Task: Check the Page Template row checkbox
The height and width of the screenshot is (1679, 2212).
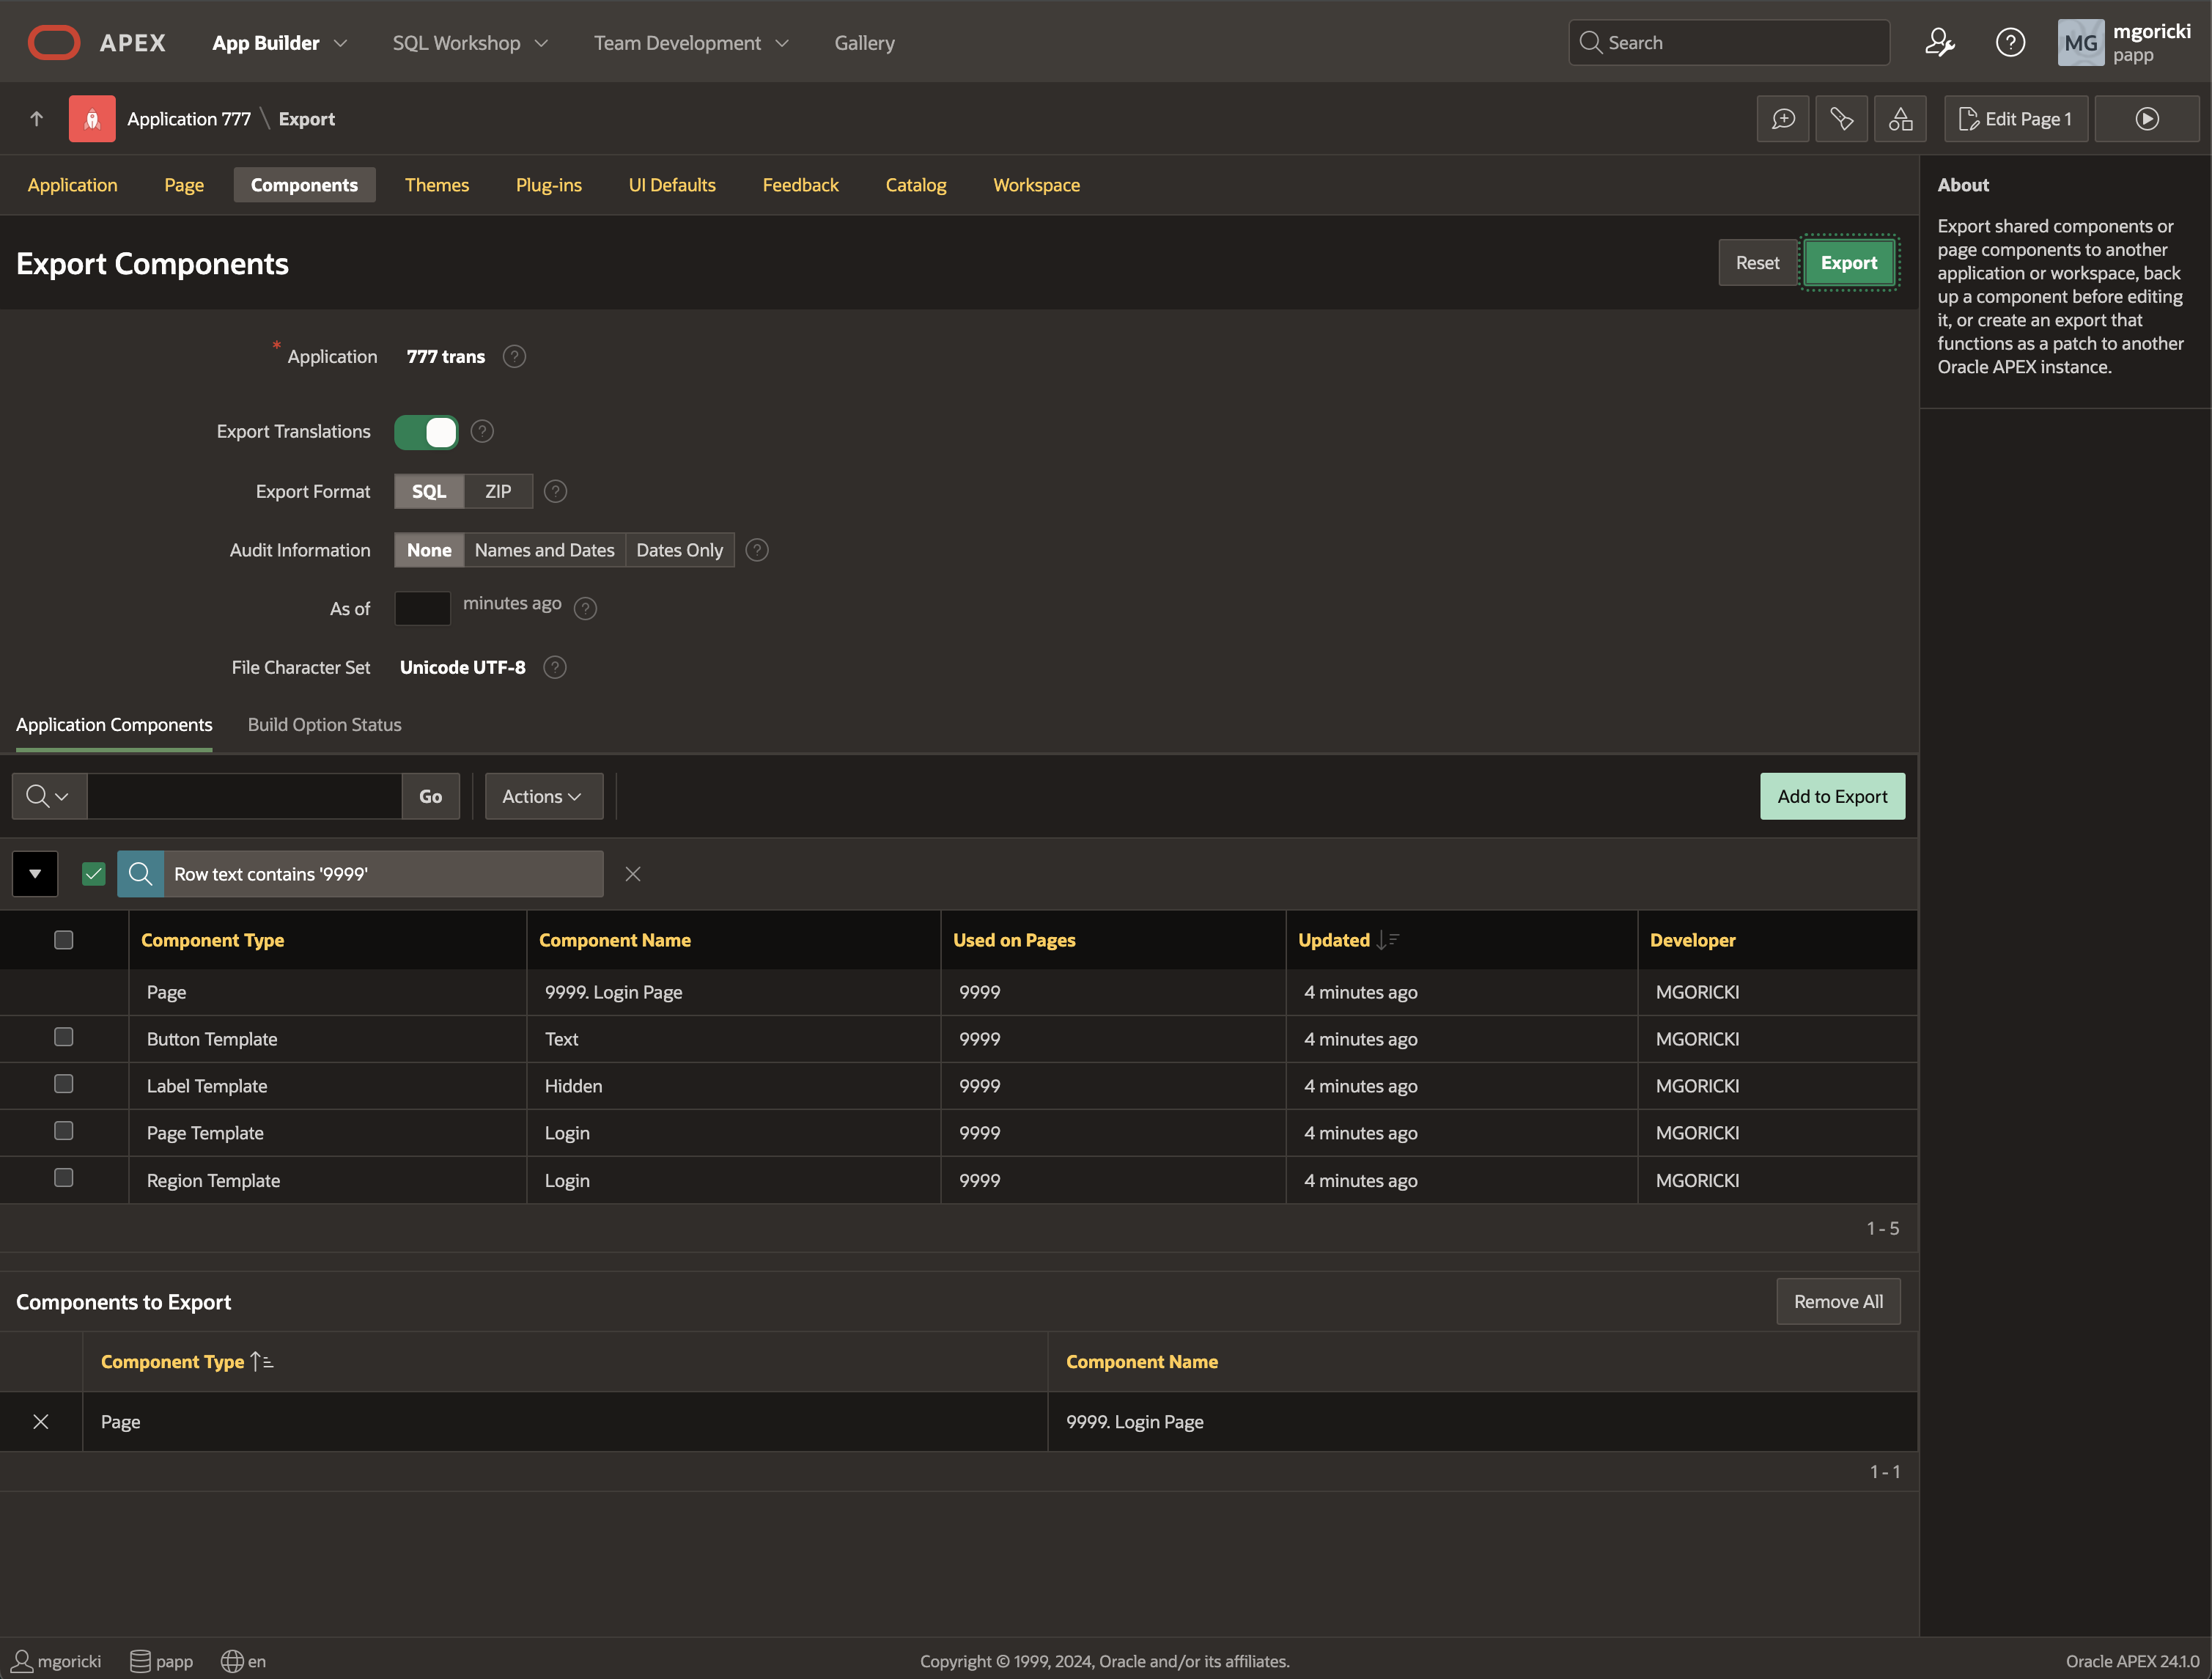Action: click(x=64, y=1131)
